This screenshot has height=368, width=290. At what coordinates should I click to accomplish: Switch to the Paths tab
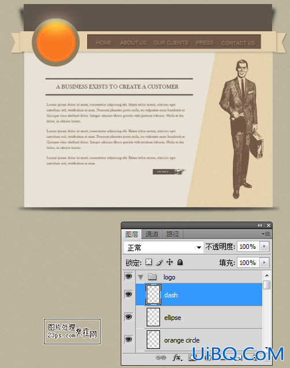pos(172,234)
